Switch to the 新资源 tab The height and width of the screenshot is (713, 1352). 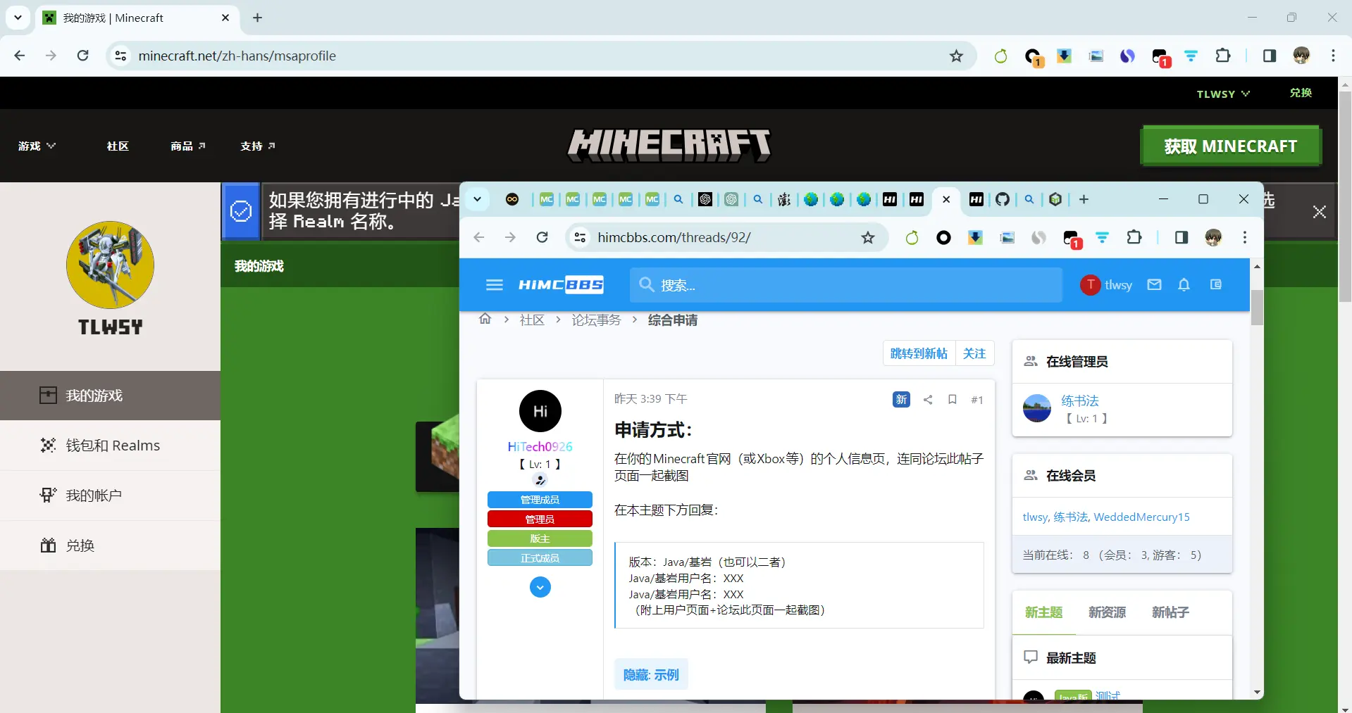(x=1105, y=612)
